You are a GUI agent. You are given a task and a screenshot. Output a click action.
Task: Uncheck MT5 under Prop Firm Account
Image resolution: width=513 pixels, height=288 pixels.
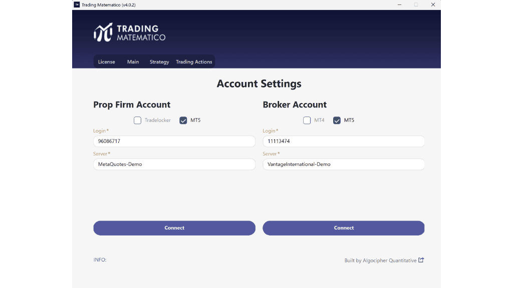click(183, 120)
